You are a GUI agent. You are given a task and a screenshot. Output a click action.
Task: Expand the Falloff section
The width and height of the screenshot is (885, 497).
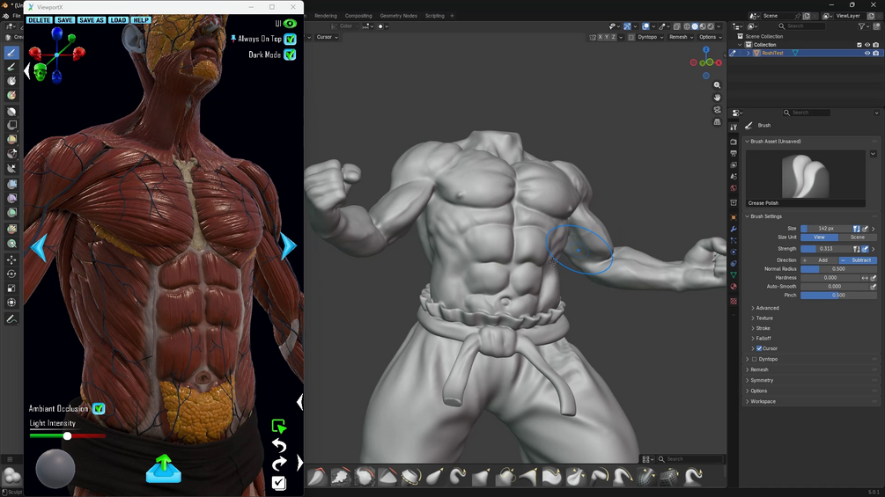(x=762, y=339)
